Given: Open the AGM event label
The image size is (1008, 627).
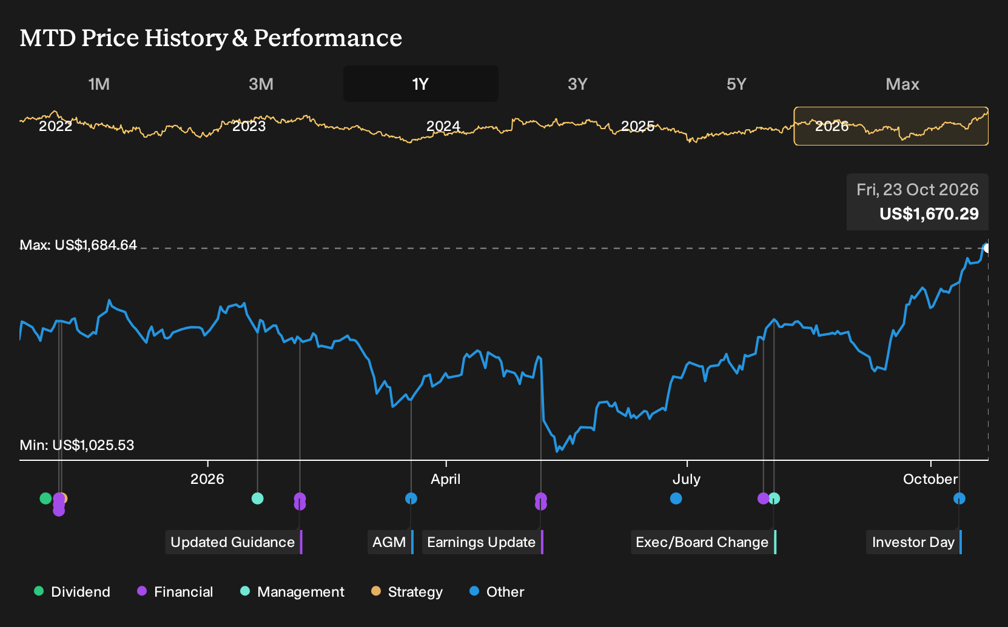Looking at the screenshot, I should (391, 542).
